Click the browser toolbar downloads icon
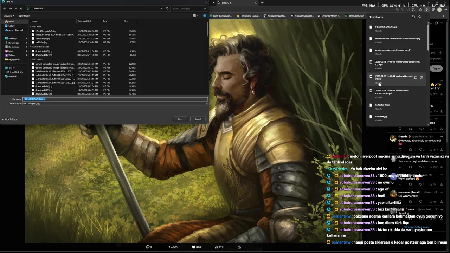The width and height of the screenshot is (450, 253). [x=426, y=9]
